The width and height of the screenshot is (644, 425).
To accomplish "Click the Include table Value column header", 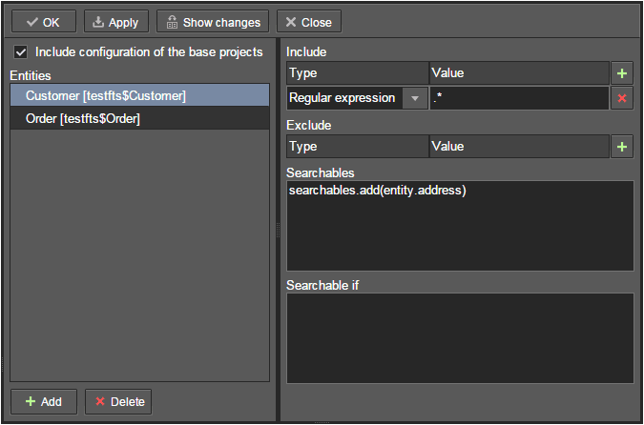I will [518, 73].
